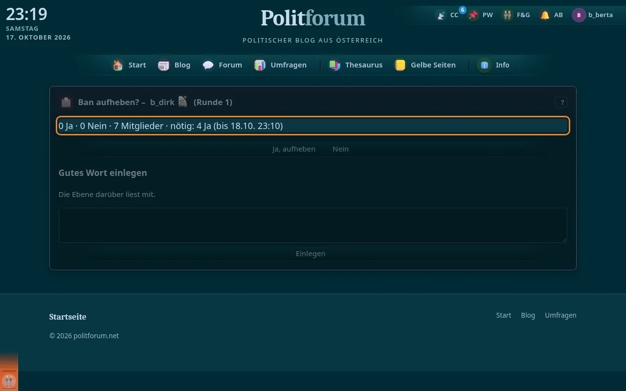
Task: Open the Umfragen menu item label
Action: click(x=289, y=65)
